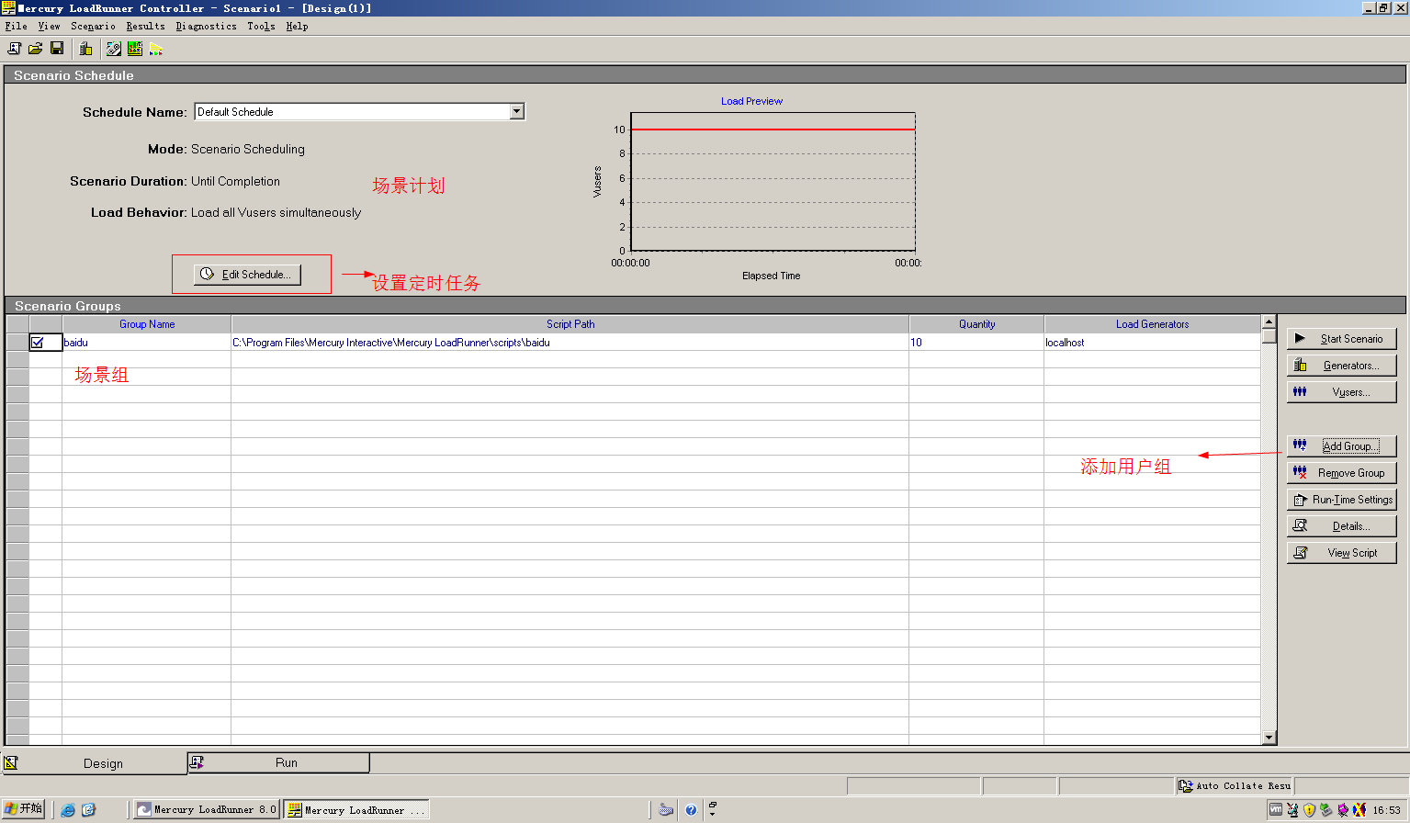Open the Help menu
The image size is (1410, 823).
click(x=297, y=26)
